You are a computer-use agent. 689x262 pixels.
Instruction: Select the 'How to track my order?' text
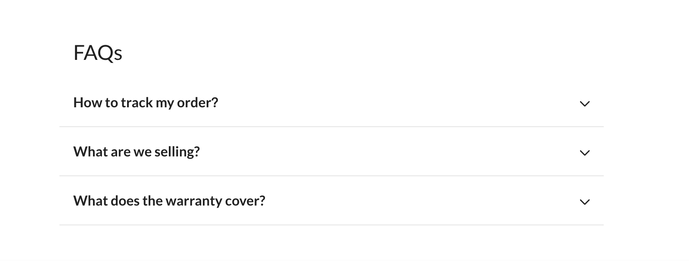(x=146, y=103)
